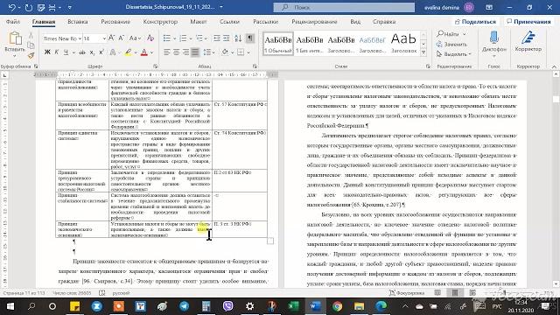560x315 pixels.
Task: Align text to the left
Action: click(x=167, y=52)
